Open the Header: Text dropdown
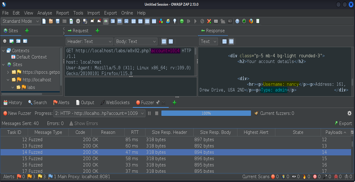 coord(90,41)
